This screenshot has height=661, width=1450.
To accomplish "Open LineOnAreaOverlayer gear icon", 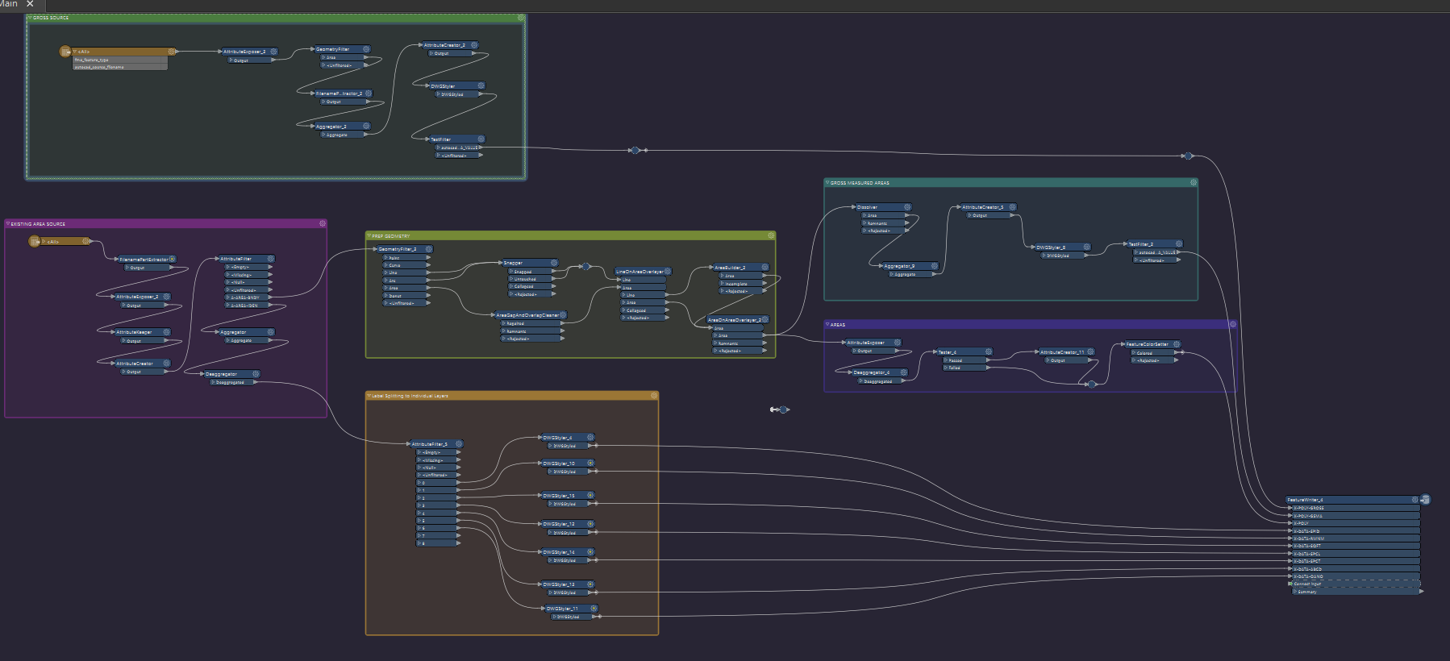I will [x=668, y=272].
